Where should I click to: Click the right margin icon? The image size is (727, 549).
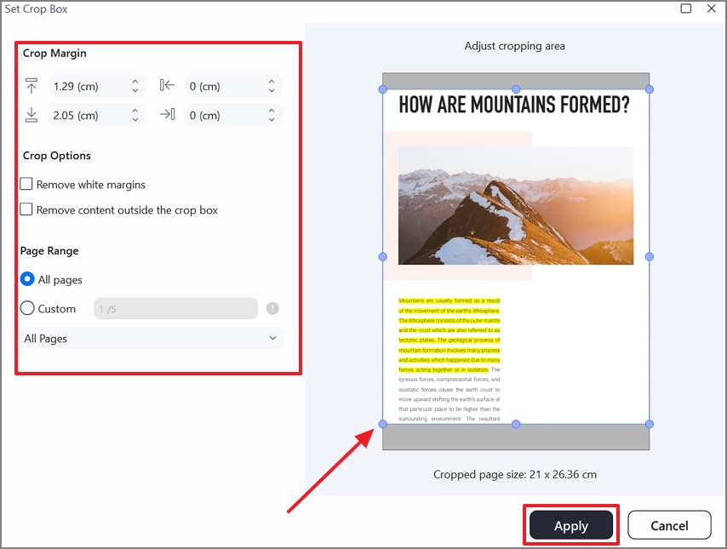[167, 114]
